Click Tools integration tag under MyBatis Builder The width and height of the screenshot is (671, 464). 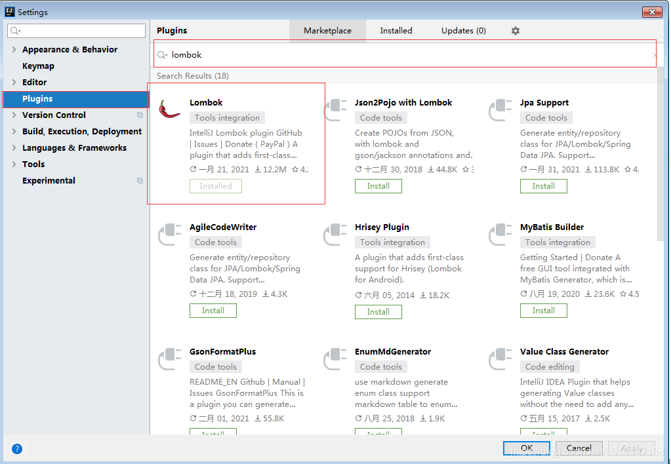[x=558, y=242]
